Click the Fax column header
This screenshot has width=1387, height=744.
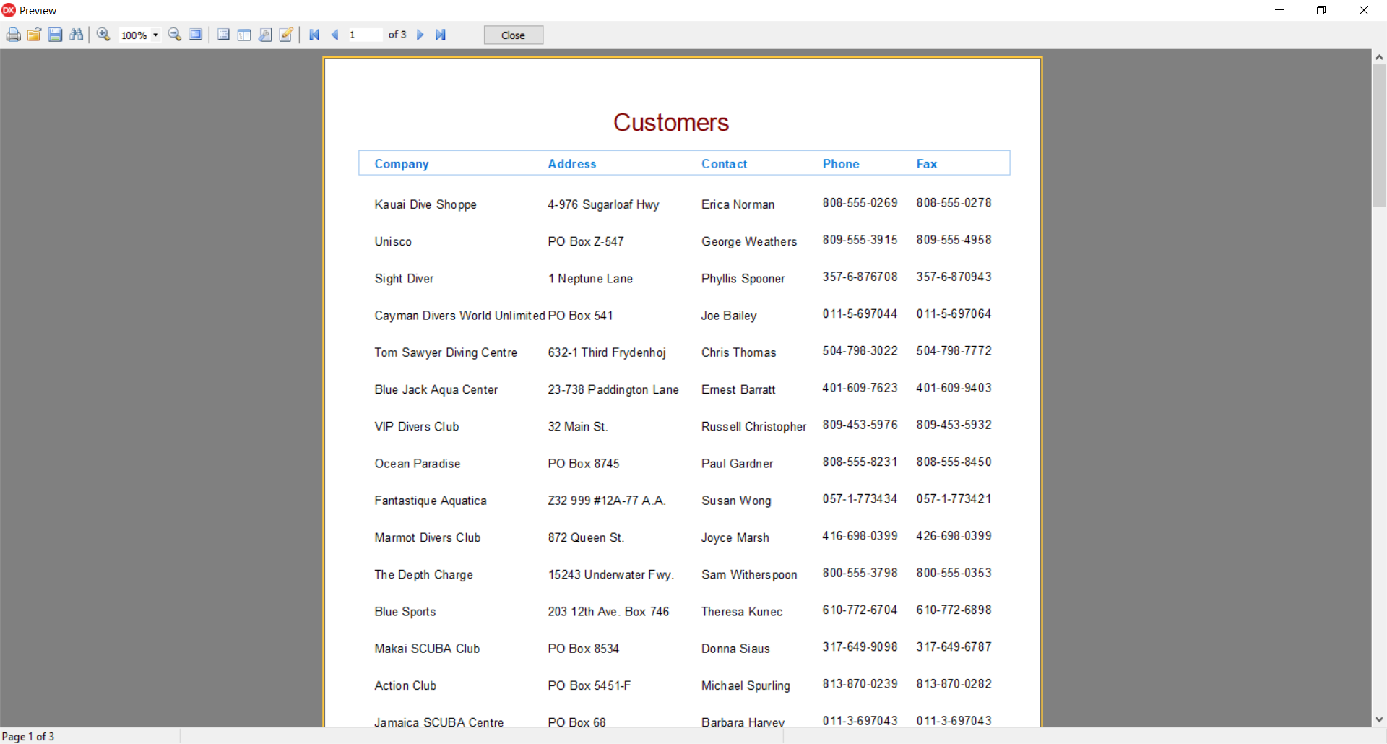pyautogui.click(x=927, y=164)
